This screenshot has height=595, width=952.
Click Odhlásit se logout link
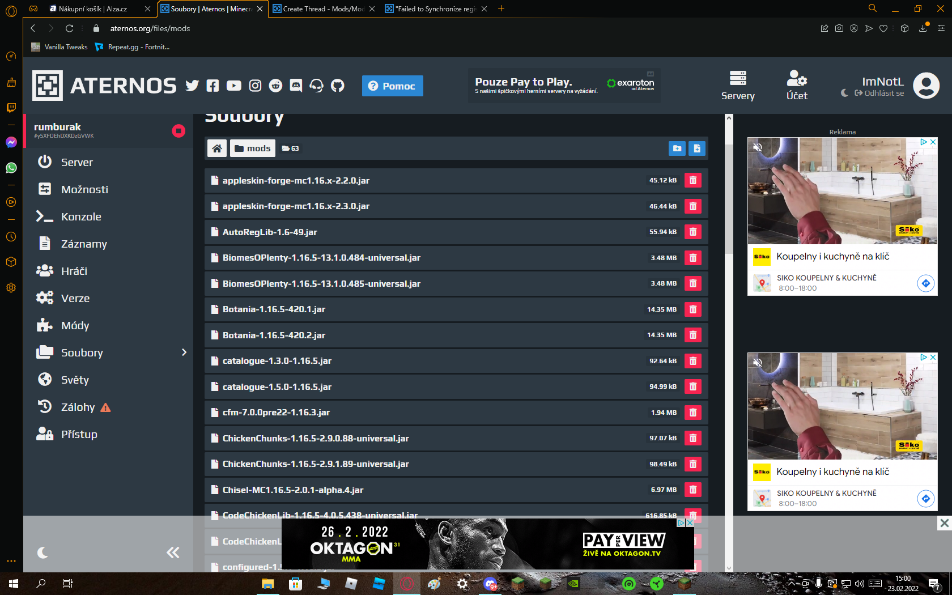point(879,93)
